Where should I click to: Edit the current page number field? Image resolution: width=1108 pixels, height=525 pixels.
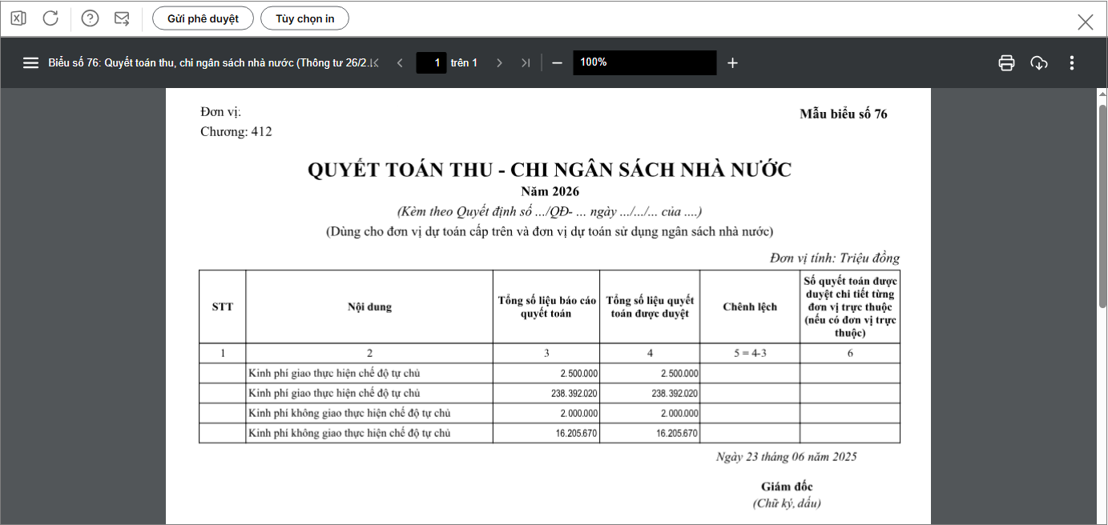tap(431, 62)
